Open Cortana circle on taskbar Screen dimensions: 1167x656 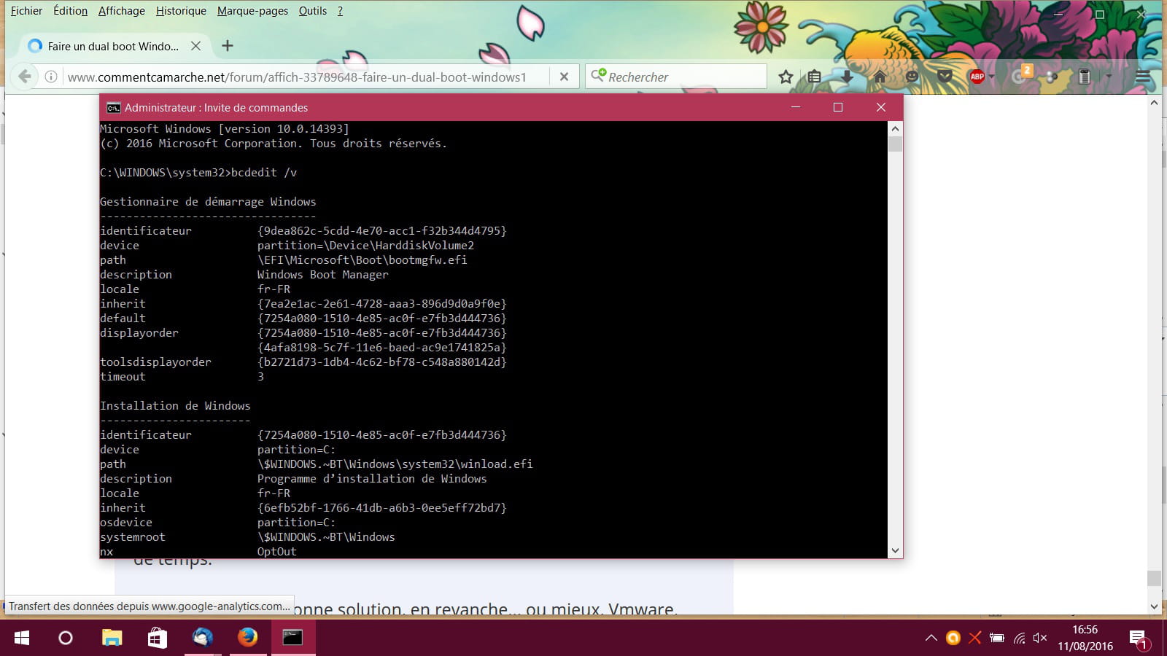66,638
